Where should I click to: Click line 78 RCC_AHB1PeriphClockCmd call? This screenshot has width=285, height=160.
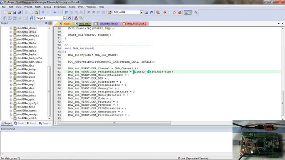click(111, 62)
